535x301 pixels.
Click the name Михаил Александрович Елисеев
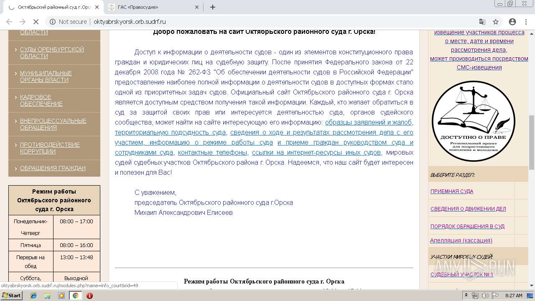(x=183, y=212)
